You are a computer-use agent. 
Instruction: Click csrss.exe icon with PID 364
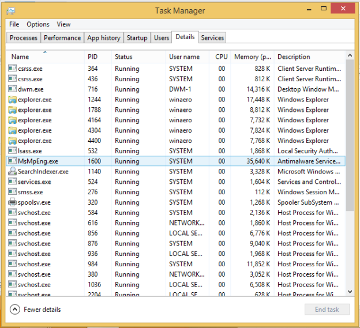point(12,68)
